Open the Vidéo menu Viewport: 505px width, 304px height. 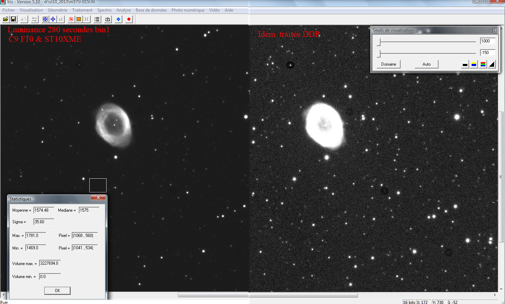click(x=215, y=10)
